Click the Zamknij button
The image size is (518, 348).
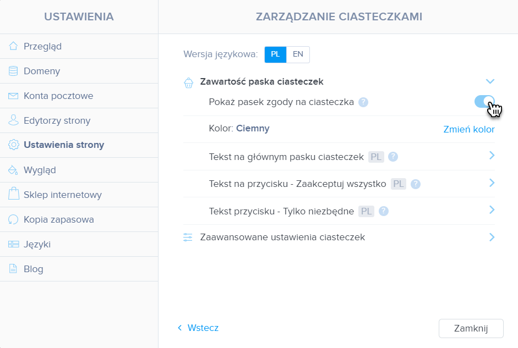pos(471,329)
